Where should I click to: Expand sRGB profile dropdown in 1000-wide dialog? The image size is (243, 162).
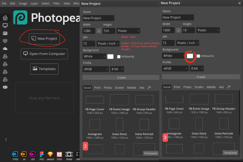tap(175, 68)
